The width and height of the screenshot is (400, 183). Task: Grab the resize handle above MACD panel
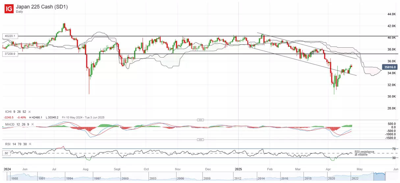pos(200,120)
